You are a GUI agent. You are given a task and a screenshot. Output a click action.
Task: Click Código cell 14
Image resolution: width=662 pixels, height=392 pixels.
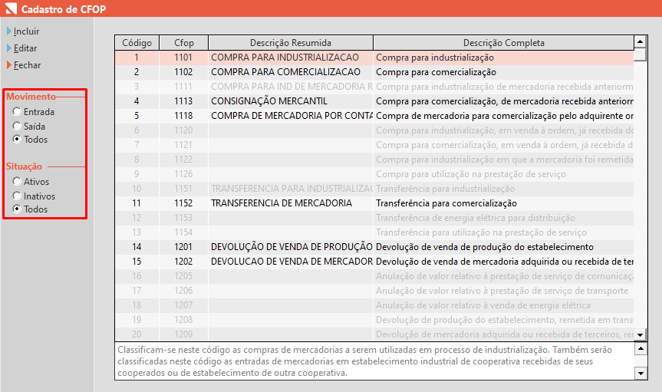[137, 247]
